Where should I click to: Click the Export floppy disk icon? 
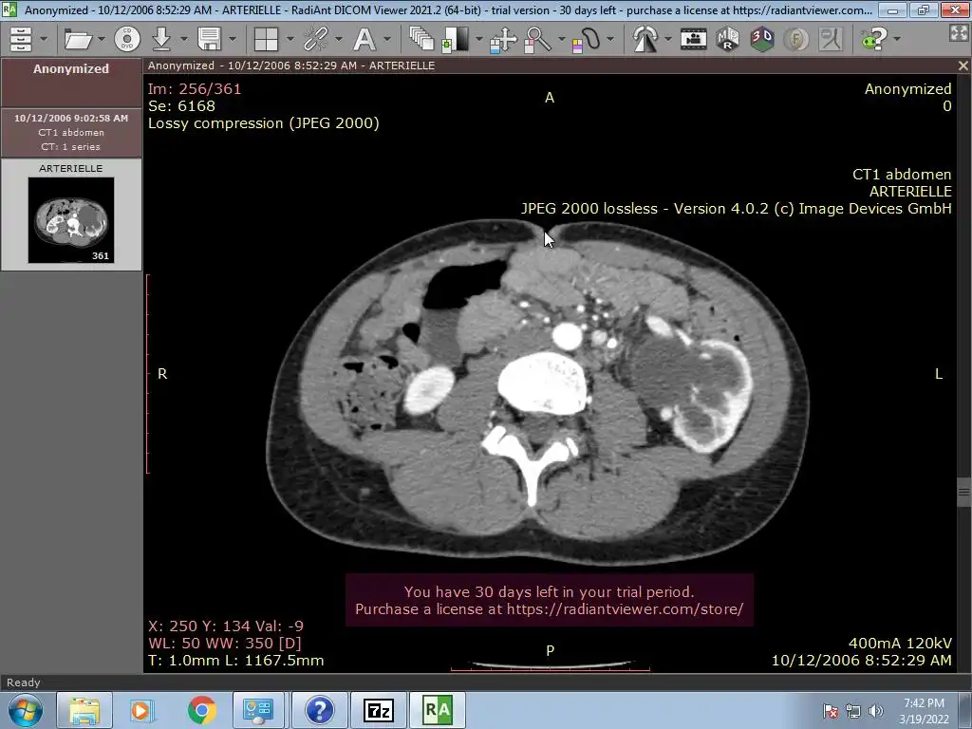click(x=210, y=39)
